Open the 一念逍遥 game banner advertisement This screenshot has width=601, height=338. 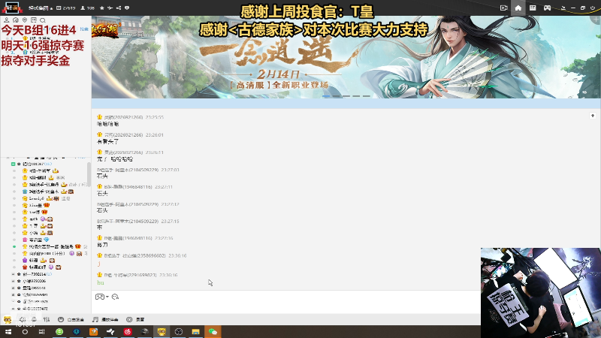coord(346,57)
